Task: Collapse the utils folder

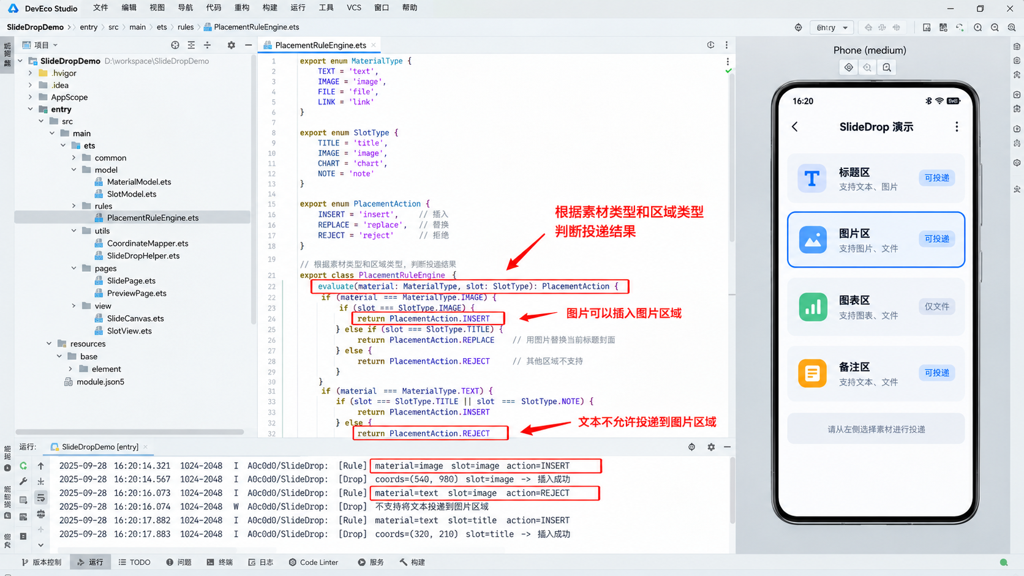Action: [74, 231]
